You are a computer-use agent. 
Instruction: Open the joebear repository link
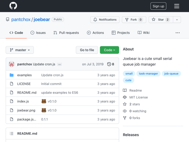(x=42, y=20)
